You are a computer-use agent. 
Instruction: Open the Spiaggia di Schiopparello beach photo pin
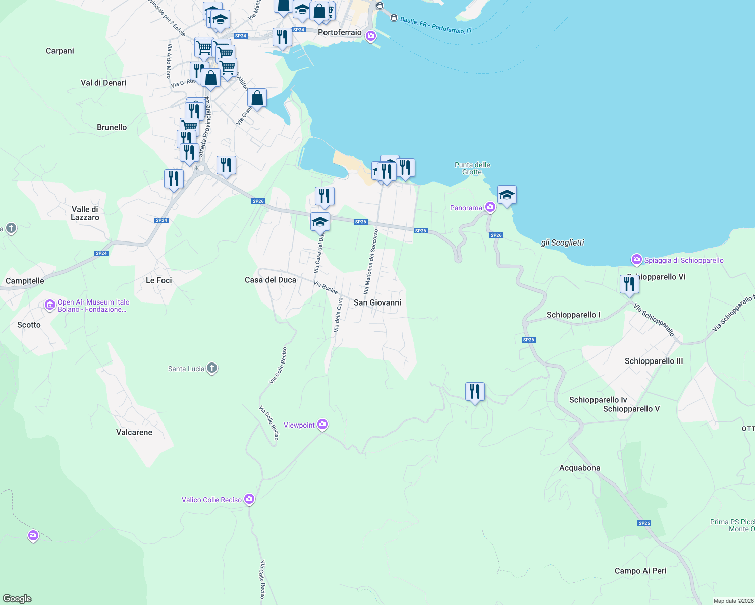click(636, 260)
